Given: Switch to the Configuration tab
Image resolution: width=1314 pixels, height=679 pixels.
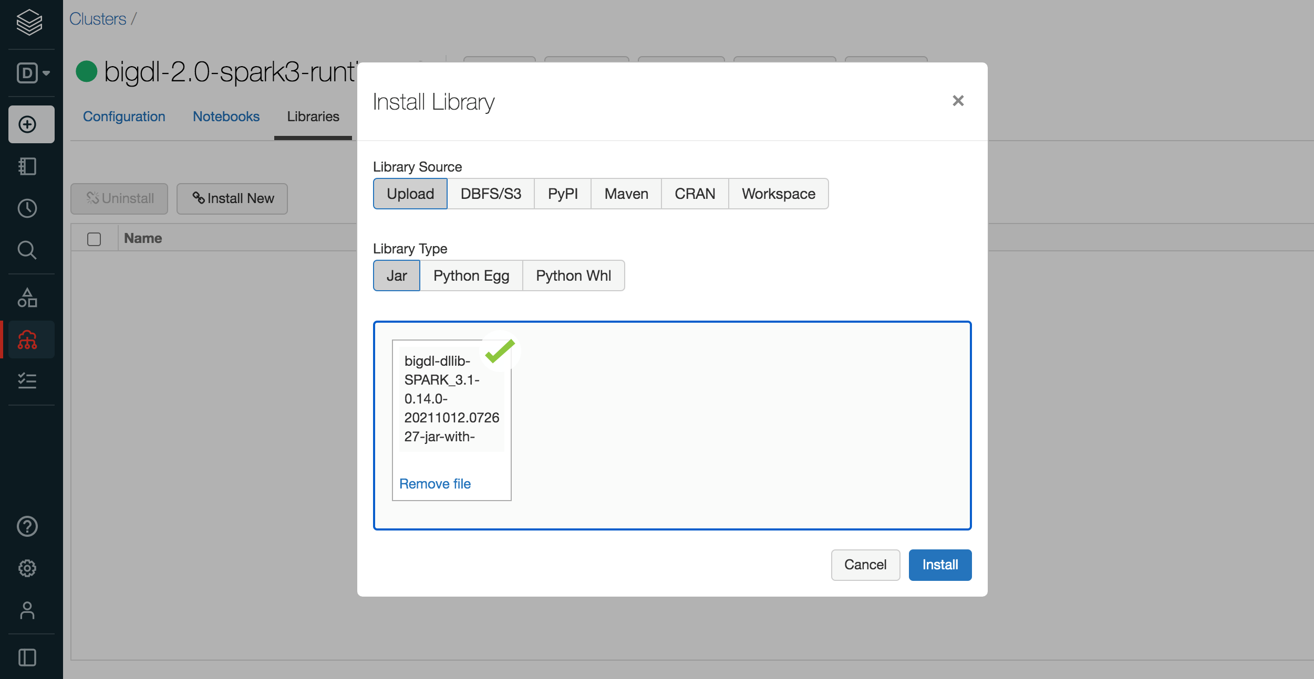Looking at the screenshot, I should pos(124,116).
